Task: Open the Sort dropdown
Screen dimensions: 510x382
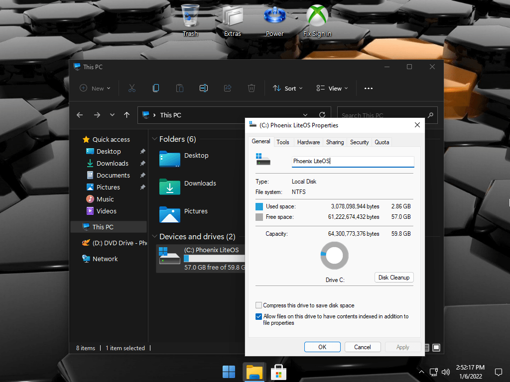Action: point(288,89)
